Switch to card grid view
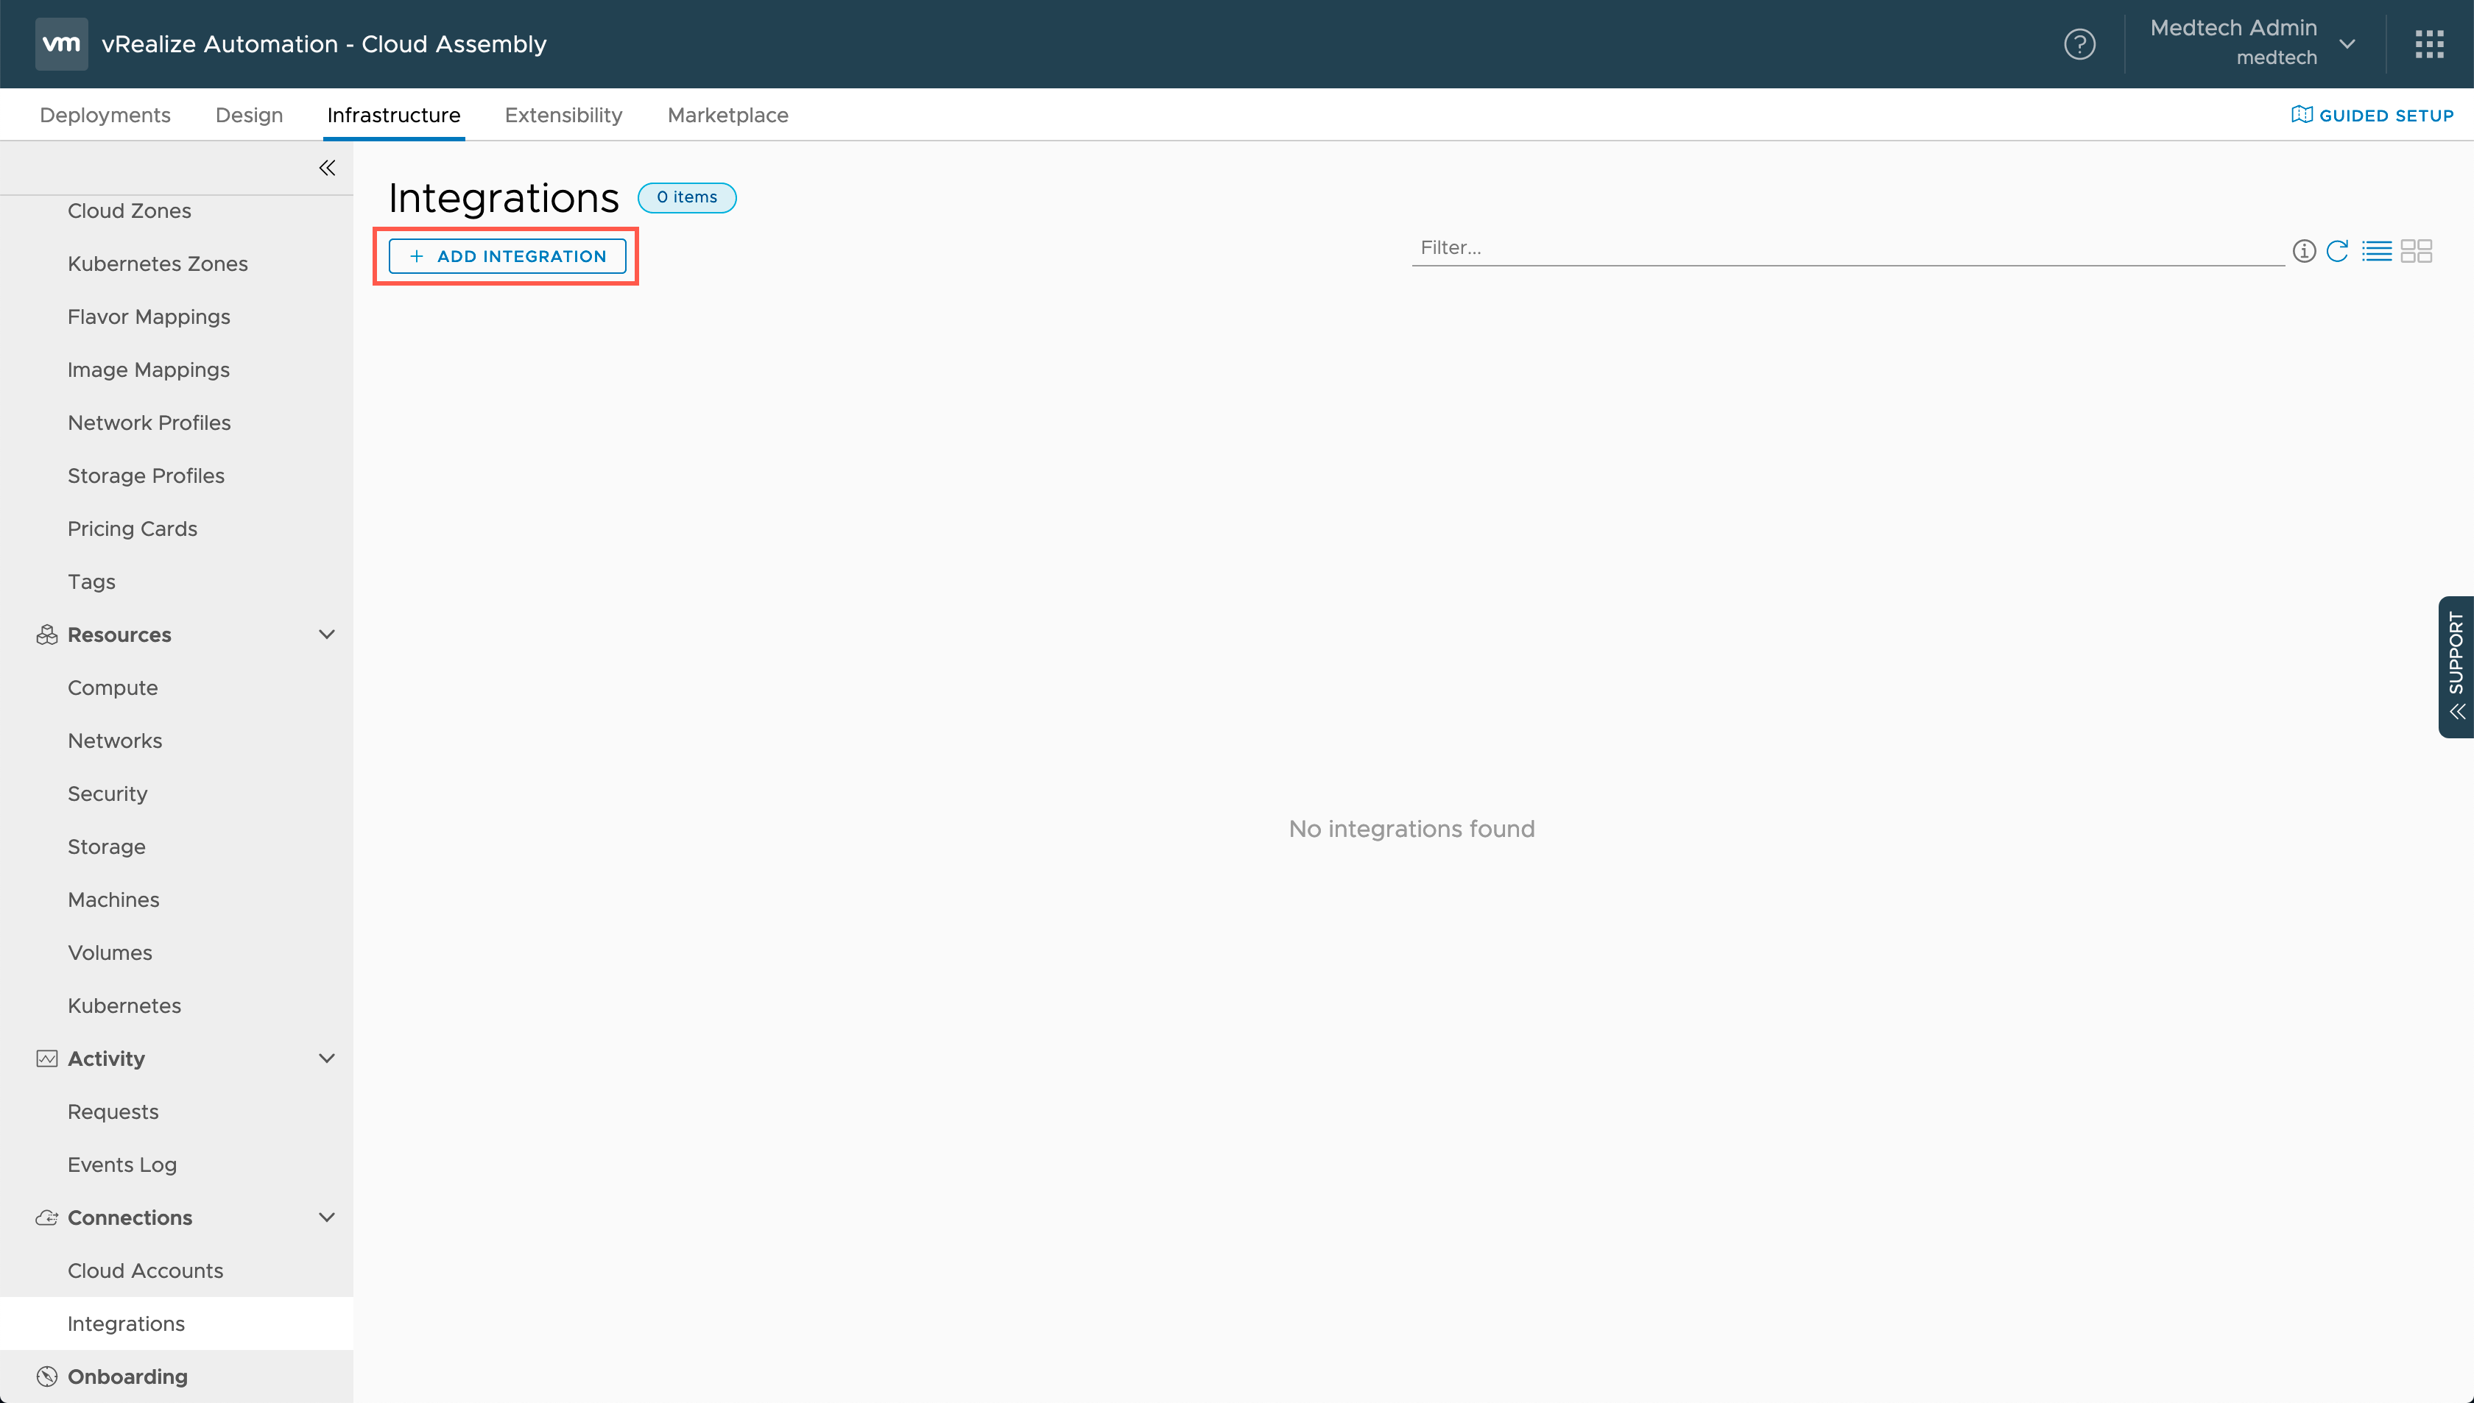 pyautogui.click(x=2416, y=252)
